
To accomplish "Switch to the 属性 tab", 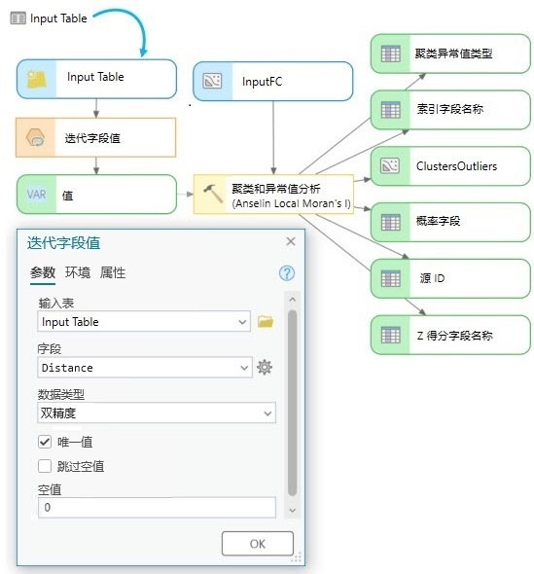I will coord(113,273).
